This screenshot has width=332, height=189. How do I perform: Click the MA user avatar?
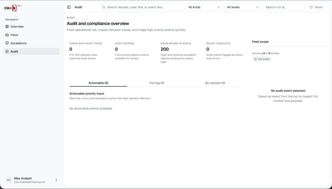tap(9, 180)
